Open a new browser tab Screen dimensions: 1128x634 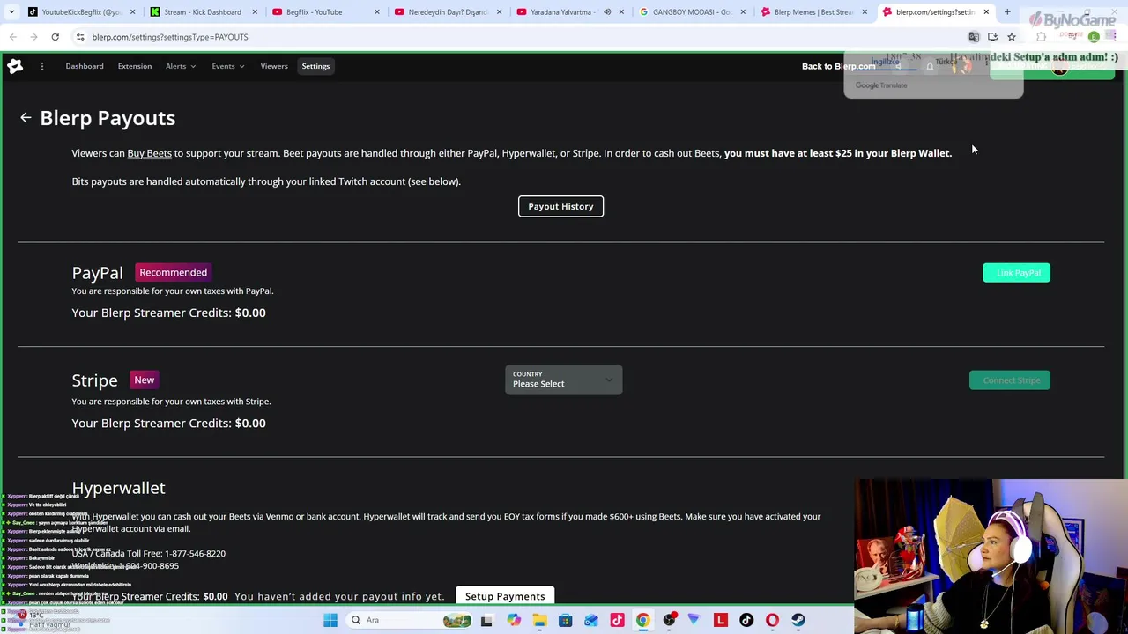[1007, 12]
